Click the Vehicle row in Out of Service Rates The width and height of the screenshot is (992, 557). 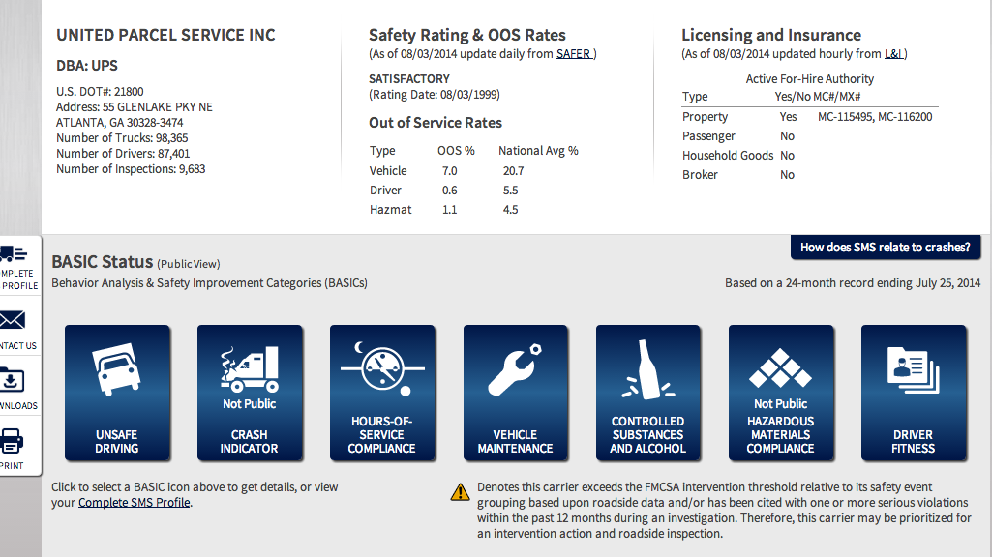(496, 171)
